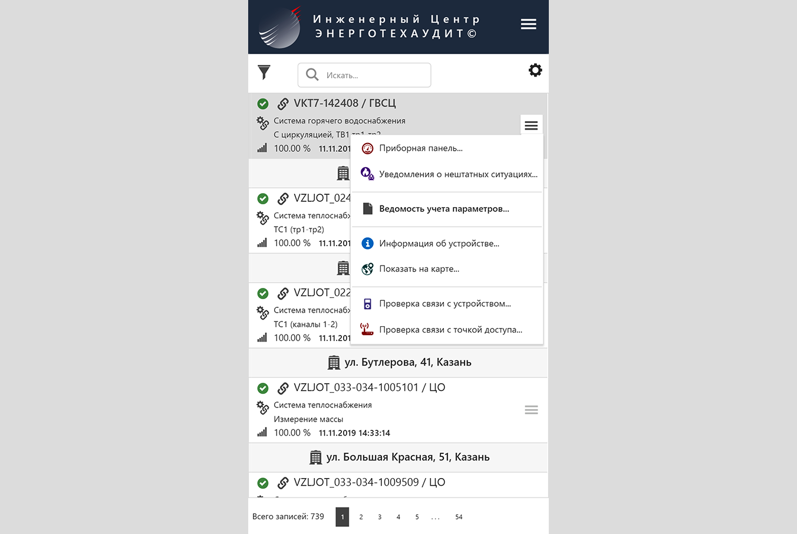Click green status check of VZLJOT_033-034-1009509

click(x=263, y=483)
